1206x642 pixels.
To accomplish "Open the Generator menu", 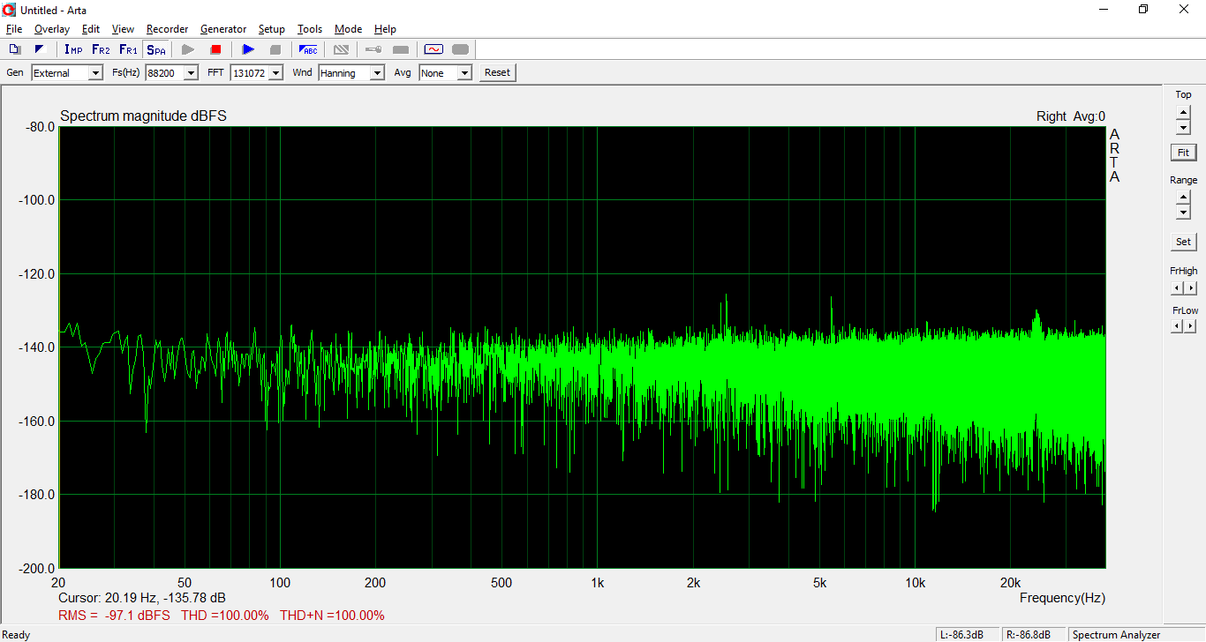I will (223, 29).
